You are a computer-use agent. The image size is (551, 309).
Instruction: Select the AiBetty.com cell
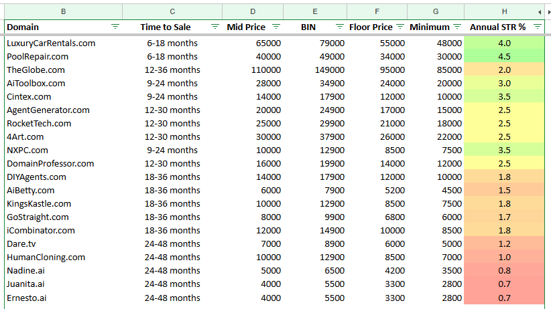[63, 190]
